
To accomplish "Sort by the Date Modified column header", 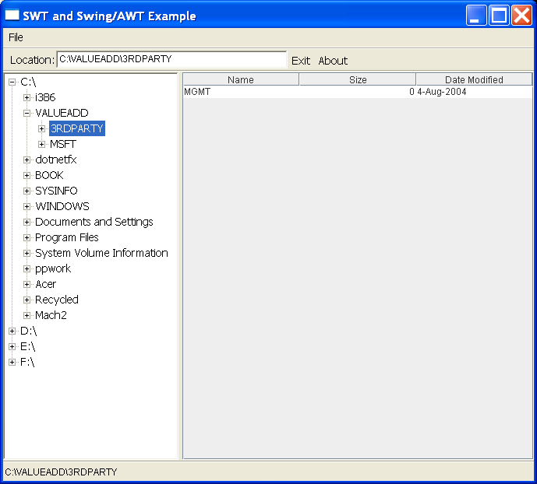I will [474, 79].
